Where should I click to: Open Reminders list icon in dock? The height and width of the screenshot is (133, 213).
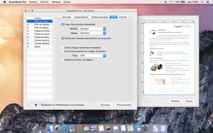pos(123,128)
